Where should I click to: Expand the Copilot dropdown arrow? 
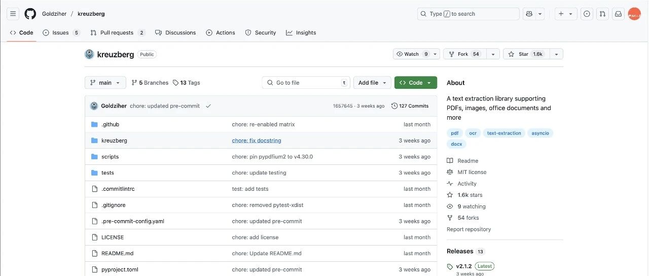[540, 14]
